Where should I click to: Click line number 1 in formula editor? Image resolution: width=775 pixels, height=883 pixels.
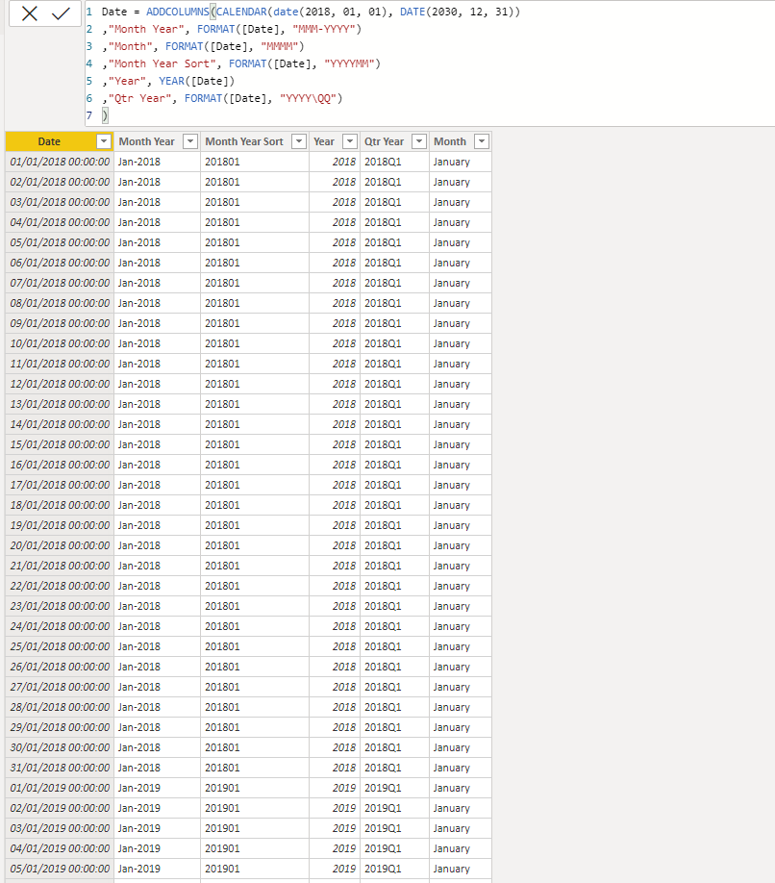pyautogui.click(x=88, y=12)
